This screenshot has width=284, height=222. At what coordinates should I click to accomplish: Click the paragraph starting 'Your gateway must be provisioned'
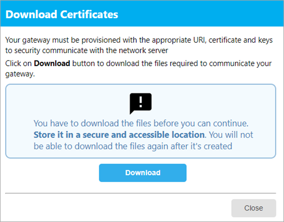139,45
